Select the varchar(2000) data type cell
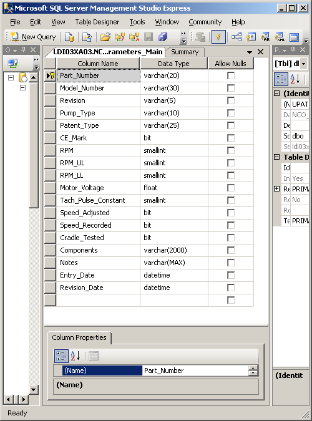The height and width of the screenshot is (421, 312). [174, 250]
